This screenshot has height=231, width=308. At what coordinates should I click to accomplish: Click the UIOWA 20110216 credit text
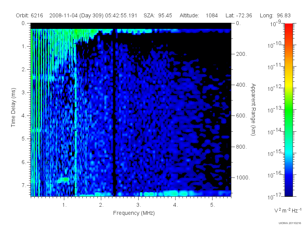pyautogui.click(x=290, y=223)
